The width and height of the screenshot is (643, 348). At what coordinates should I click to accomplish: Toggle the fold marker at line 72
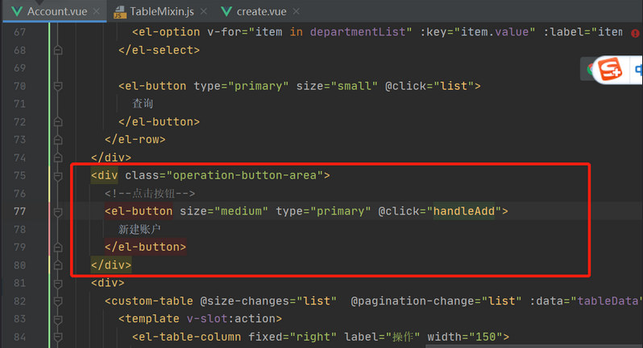tap(58, 121)
